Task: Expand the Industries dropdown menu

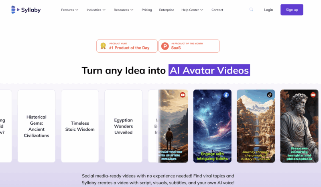Action: click(x=96, y=10)
